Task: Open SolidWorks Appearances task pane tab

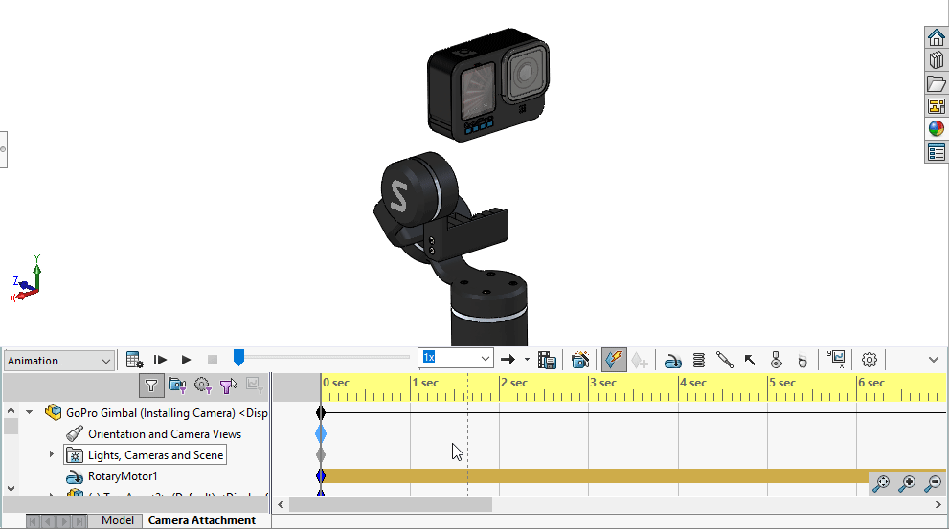Action: pyautogui.click(x=936, y=129)
